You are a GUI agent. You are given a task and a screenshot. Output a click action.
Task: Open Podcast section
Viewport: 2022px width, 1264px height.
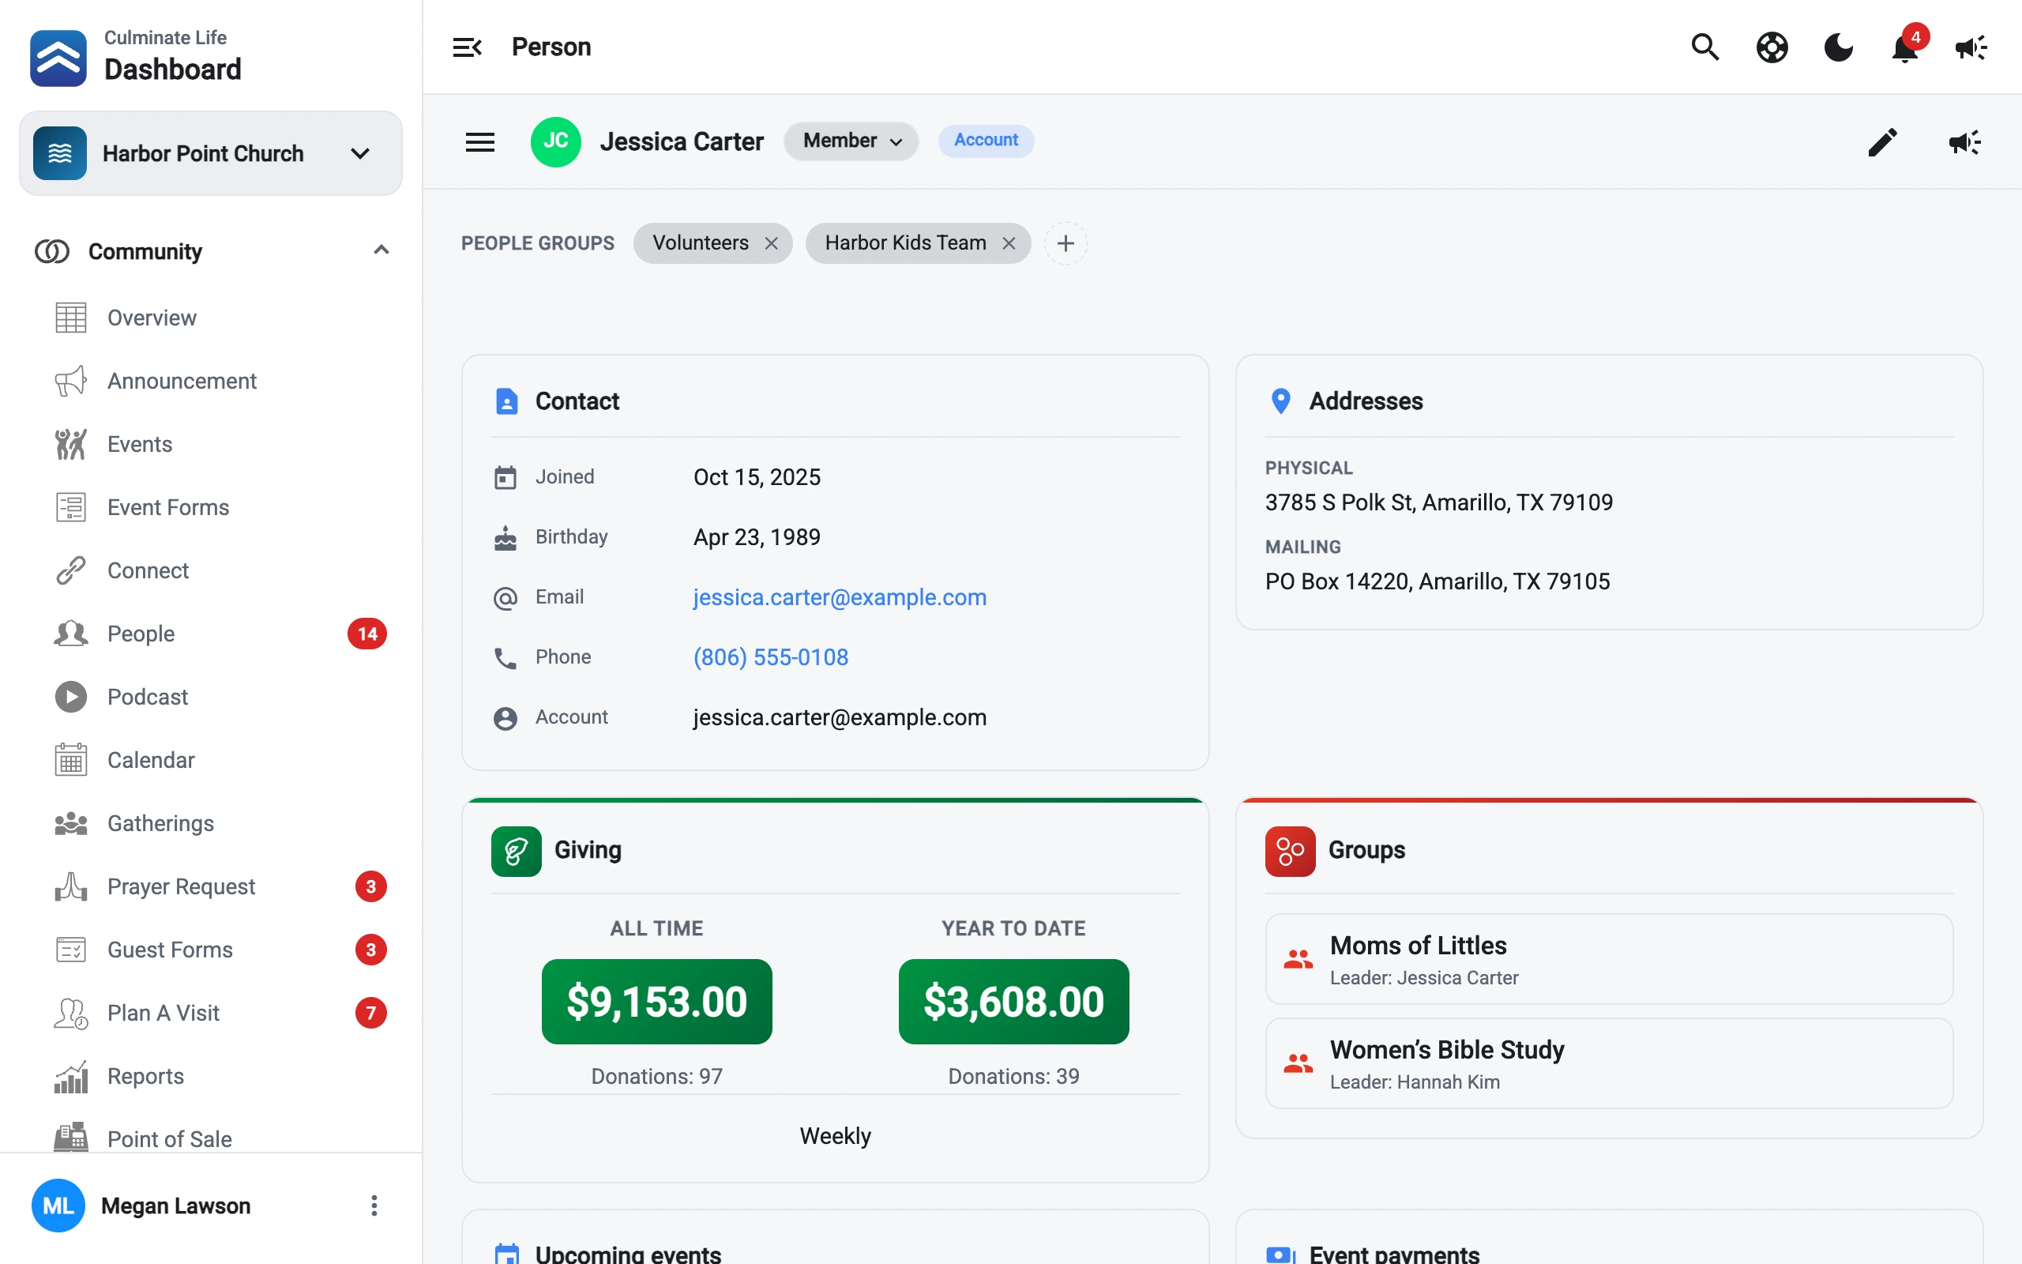[211, 696]
